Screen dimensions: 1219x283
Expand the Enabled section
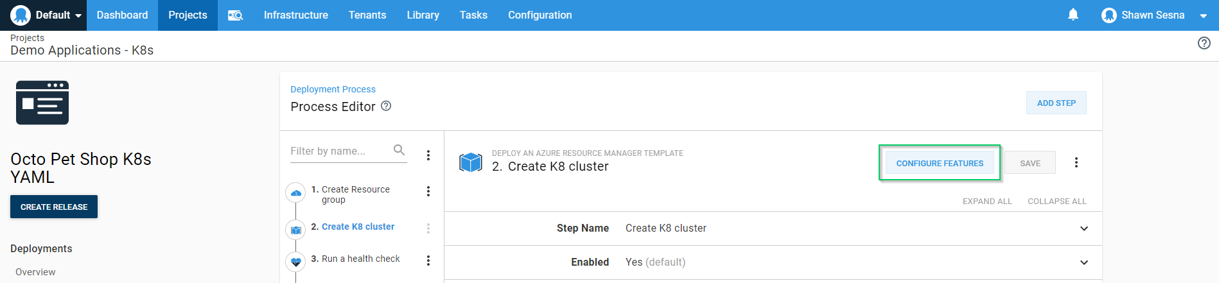click(1083, 262)
